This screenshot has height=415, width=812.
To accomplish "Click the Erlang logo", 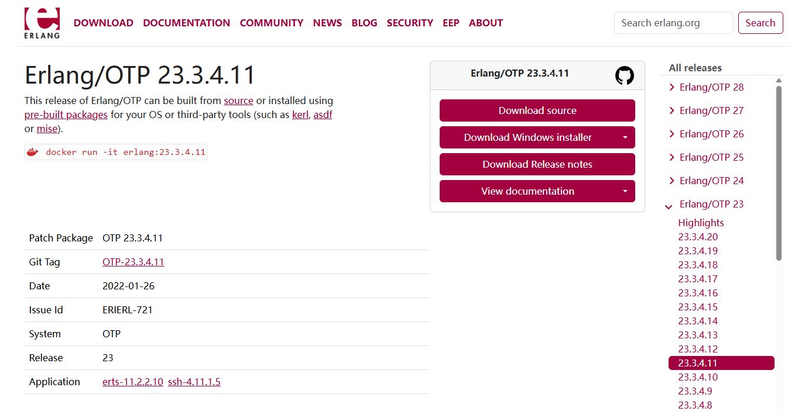I will coord(42,23).
